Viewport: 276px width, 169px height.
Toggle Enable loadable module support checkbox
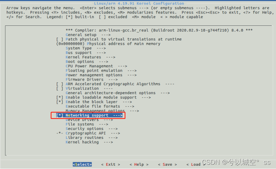(x=60, y=97)
